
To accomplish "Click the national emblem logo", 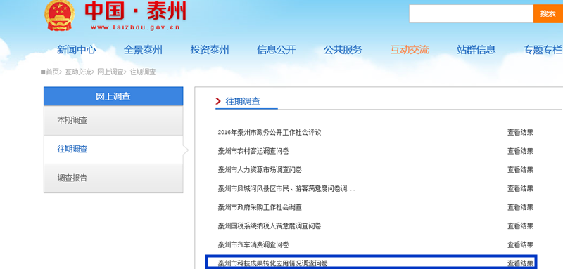I will point(60,15).
